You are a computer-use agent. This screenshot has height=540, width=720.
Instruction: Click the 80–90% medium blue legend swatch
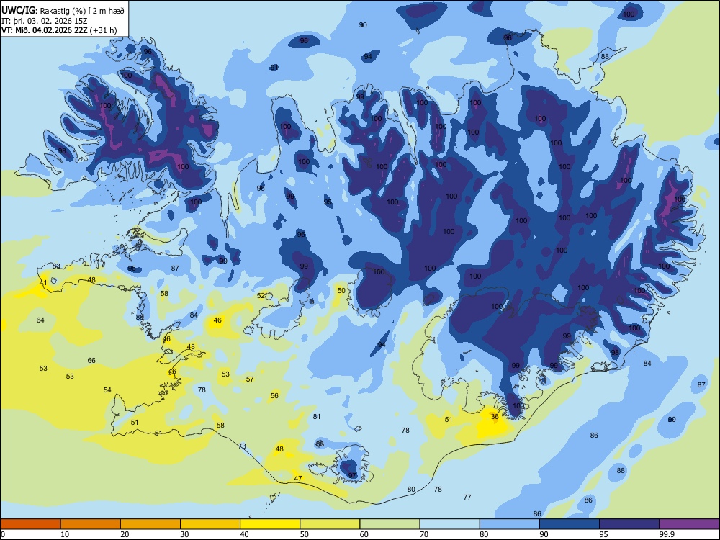click(x=510, y=524)
